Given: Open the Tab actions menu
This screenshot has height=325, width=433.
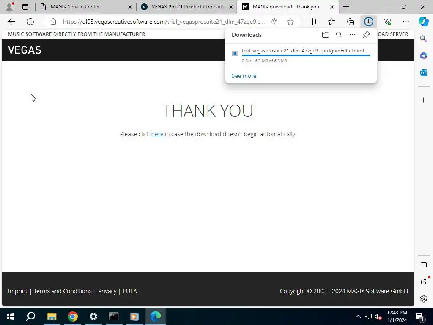Looking at the screenshot, I should tap(25, 7).
